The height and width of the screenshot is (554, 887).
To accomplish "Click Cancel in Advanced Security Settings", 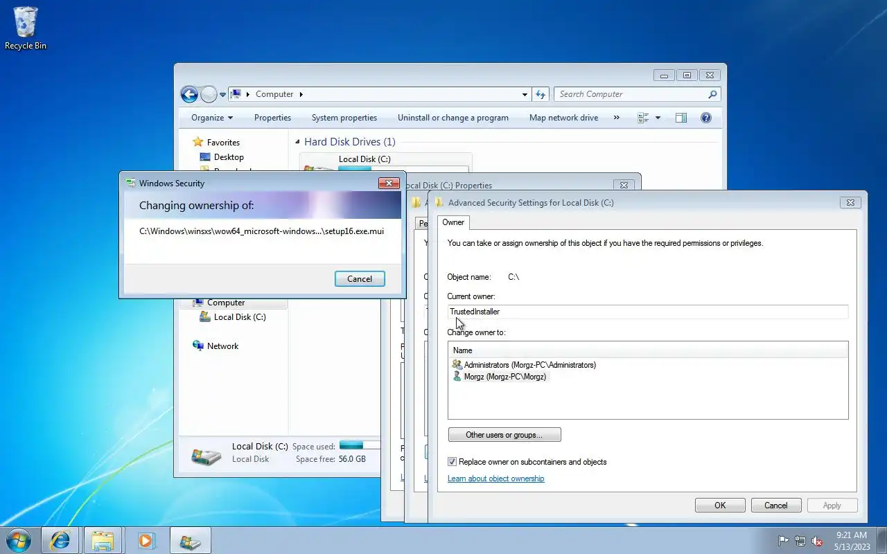I will coord(776,506).
